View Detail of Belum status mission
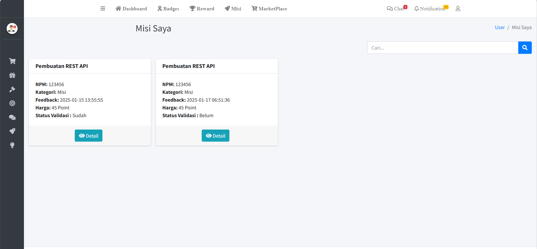Viewport: 537px width, 249px height. (216, 136)
